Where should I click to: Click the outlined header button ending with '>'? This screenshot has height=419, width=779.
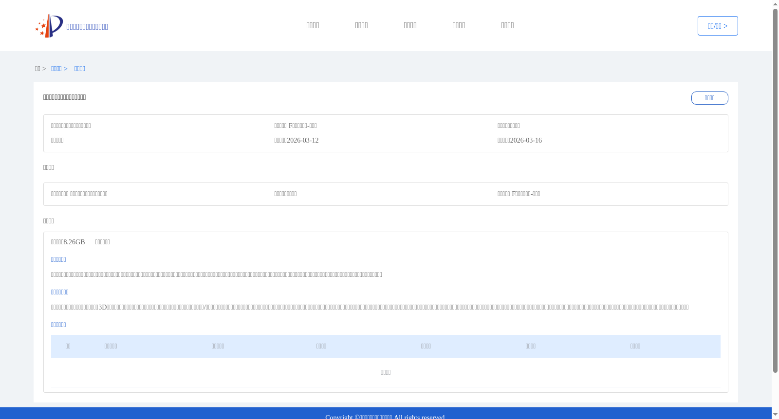(x=718, y=26)
